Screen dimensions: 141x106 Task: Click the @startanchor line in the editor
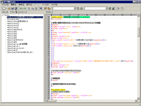tap(56, 19)
